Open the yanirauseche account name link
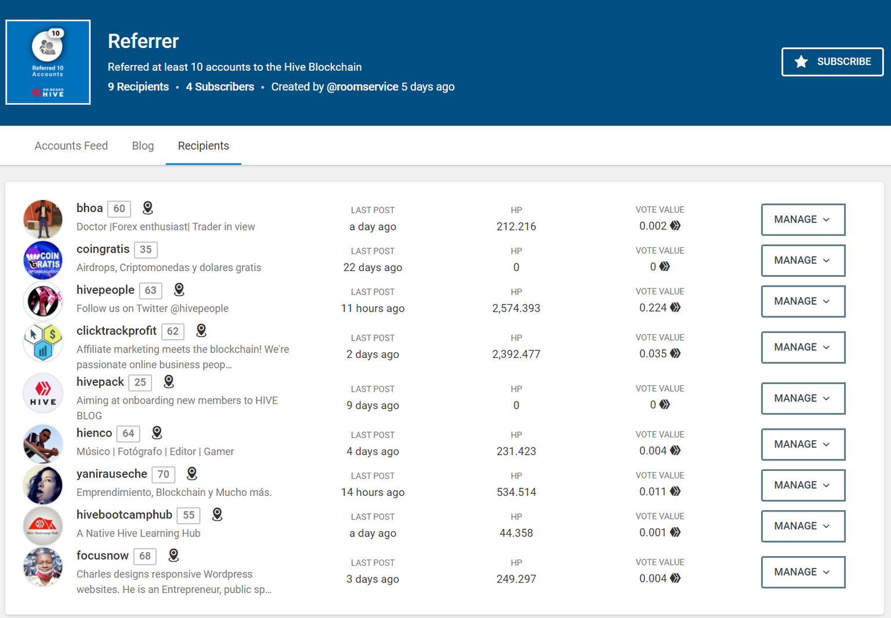This screenshot has height=618, width=891. pos(112,474)
